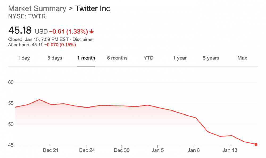Switch to the 5 days tab
The height and width of the screenshot is (158, 266).
(55, 58)
